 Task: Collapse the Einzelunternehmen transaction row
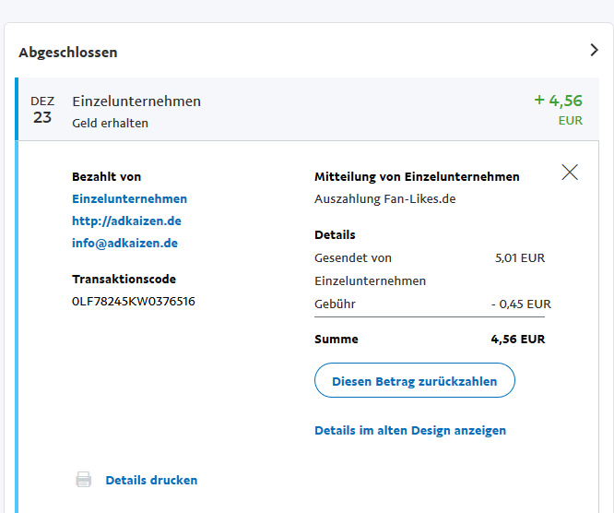tap(136, 101)
